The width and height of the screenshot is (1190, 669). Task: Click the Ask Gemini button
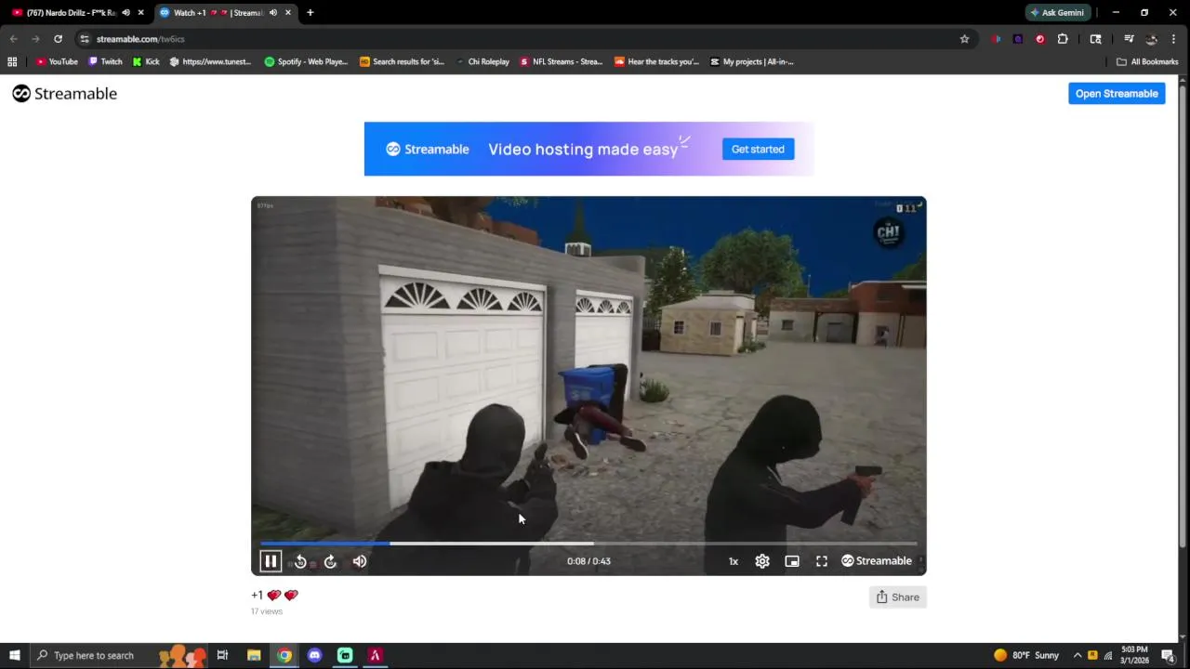[x=1057, y=13]
